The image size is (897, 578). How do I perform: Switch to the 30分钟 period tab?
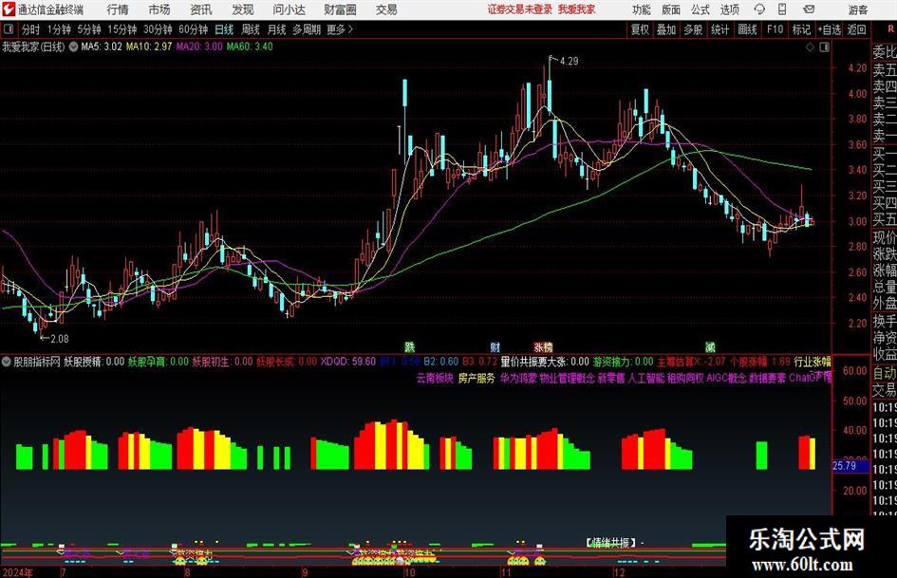(158, 29)
